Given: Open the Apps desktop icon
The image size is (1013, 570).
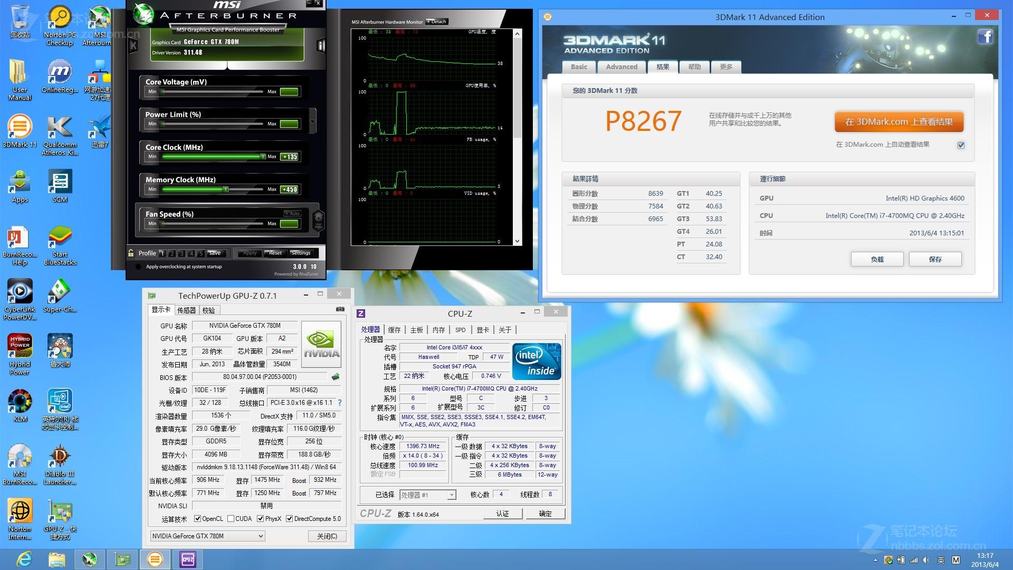Looking at the screenshot, I should [20, 186].
